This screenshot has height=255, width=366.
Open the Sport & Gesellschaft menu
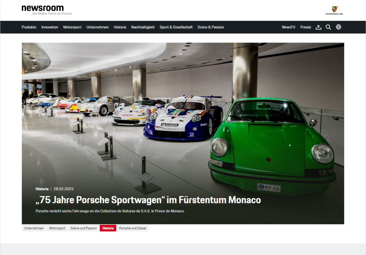pos(176,27)
